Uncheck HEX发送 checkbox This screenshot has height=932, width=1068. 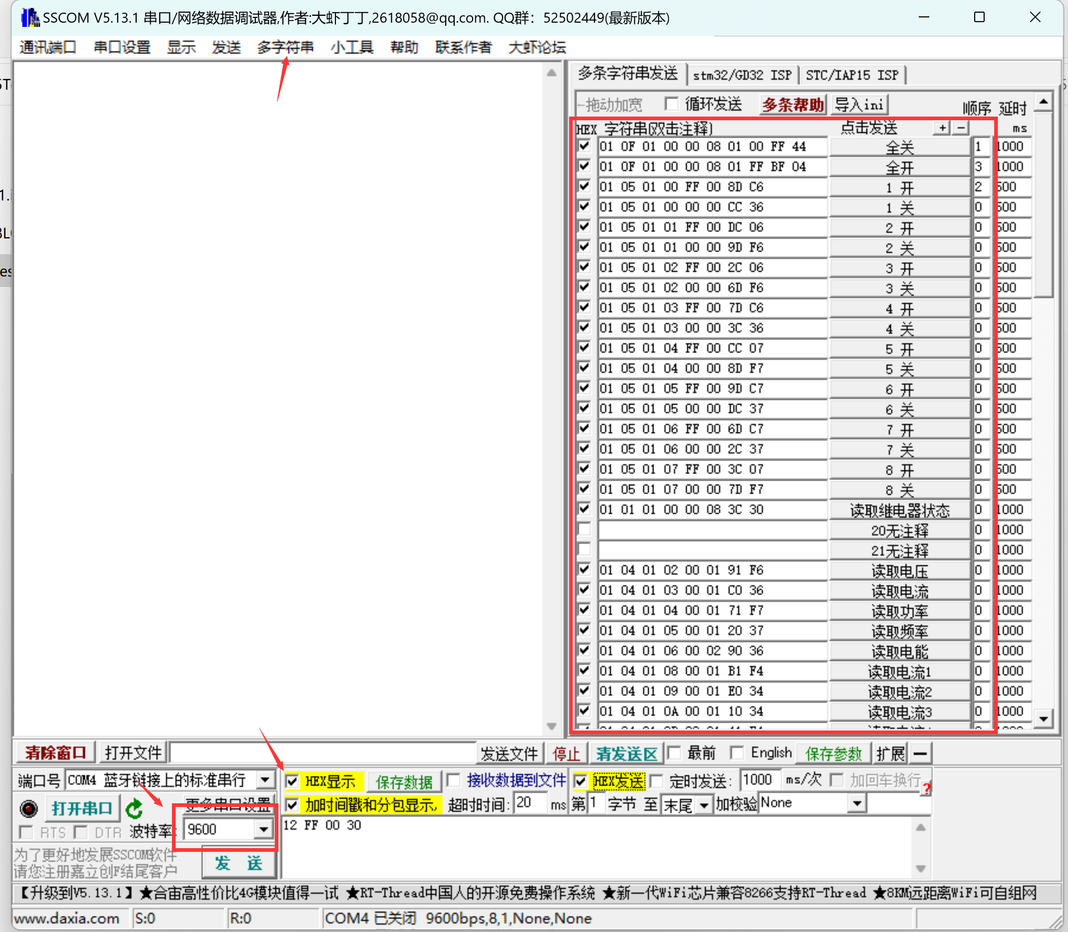[580, 781]
